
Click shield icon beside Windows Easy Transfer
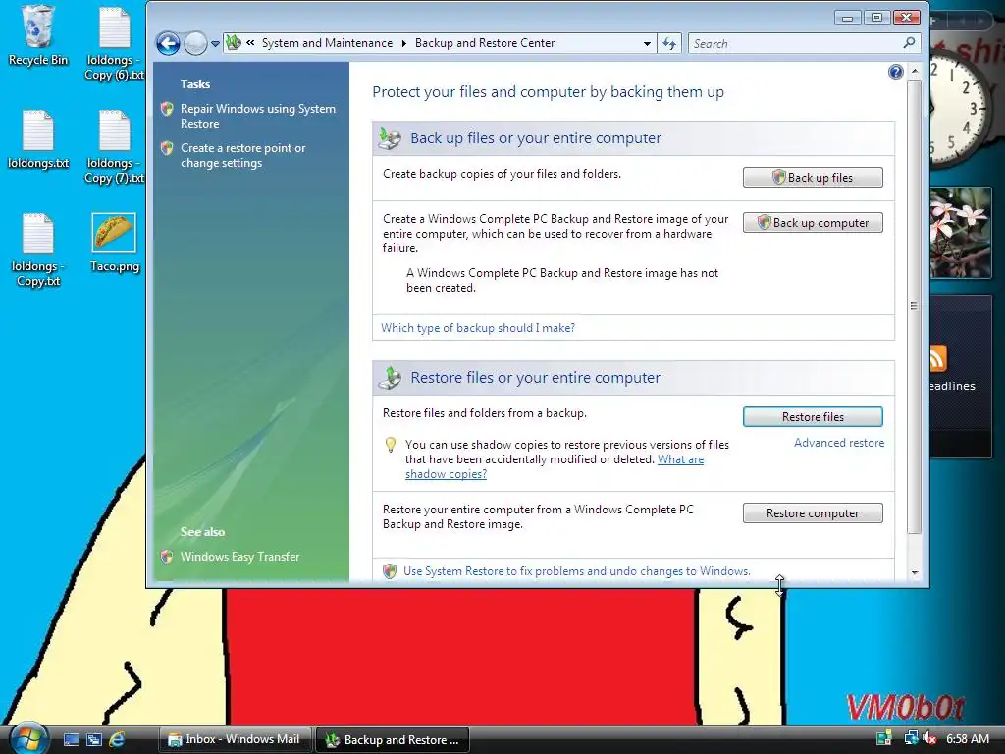[167, 557]
